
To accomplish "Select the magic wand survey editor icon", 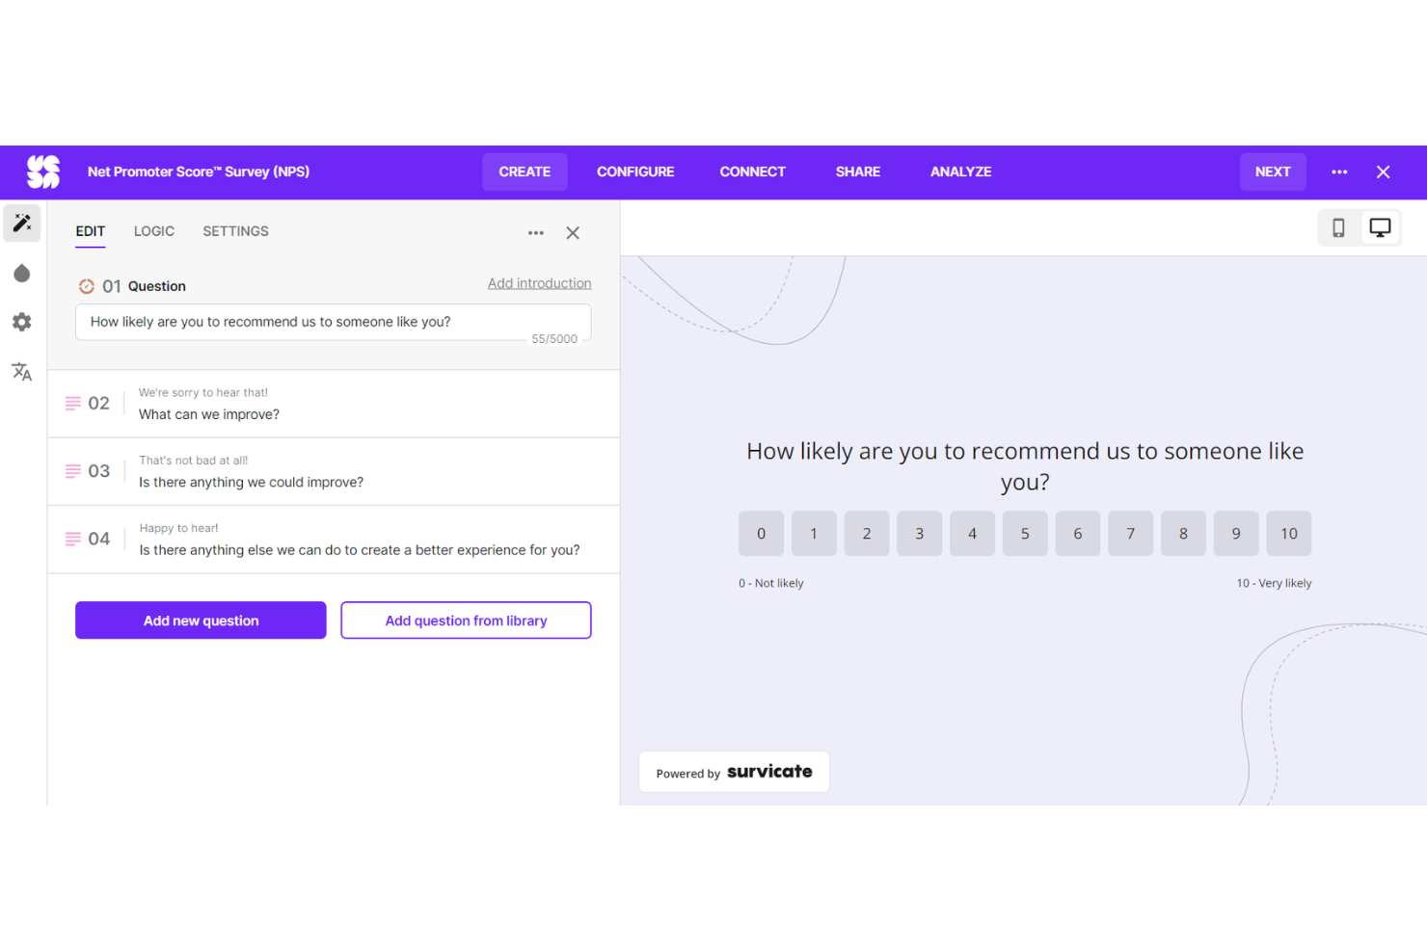I will pos(21,223).
